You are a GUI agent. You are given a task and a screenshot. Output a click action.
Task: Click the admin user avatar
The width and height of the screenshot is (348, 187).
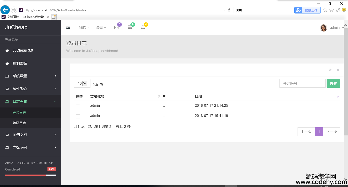[x=324, y=28]
